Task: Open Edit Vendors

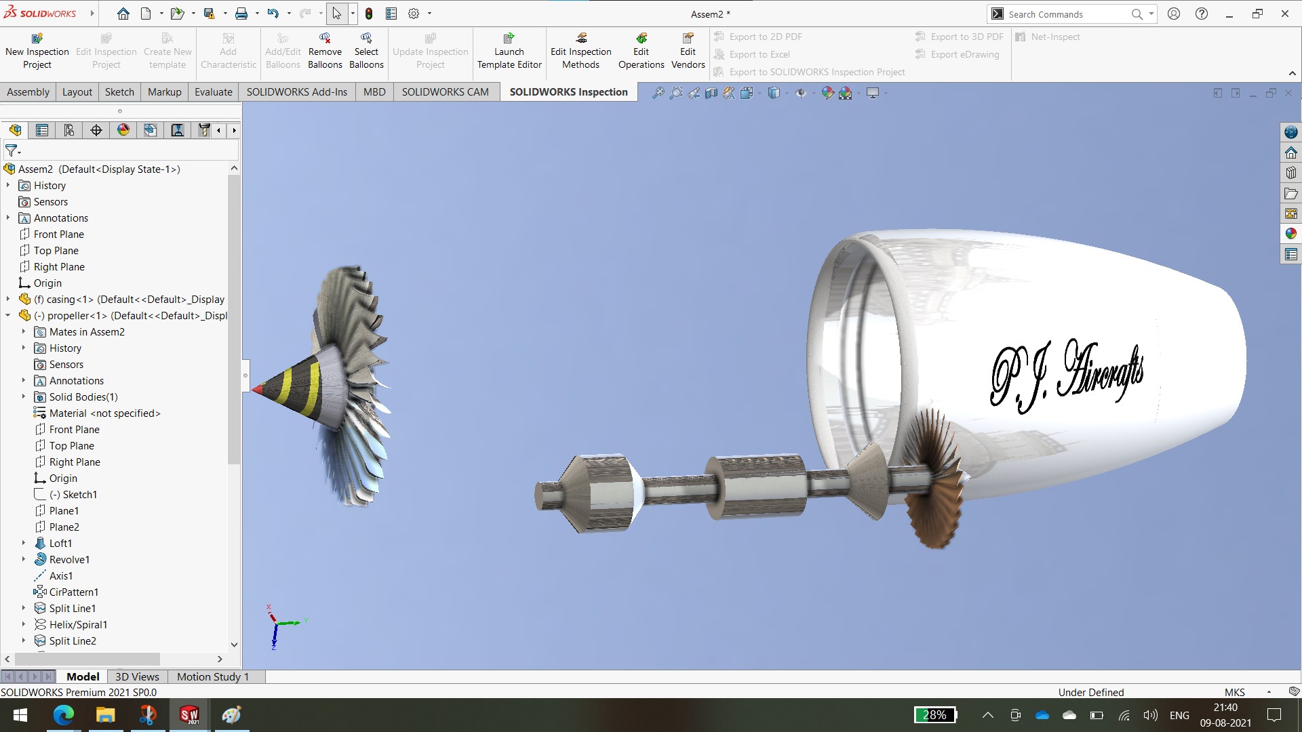Action: coord(688,51)
